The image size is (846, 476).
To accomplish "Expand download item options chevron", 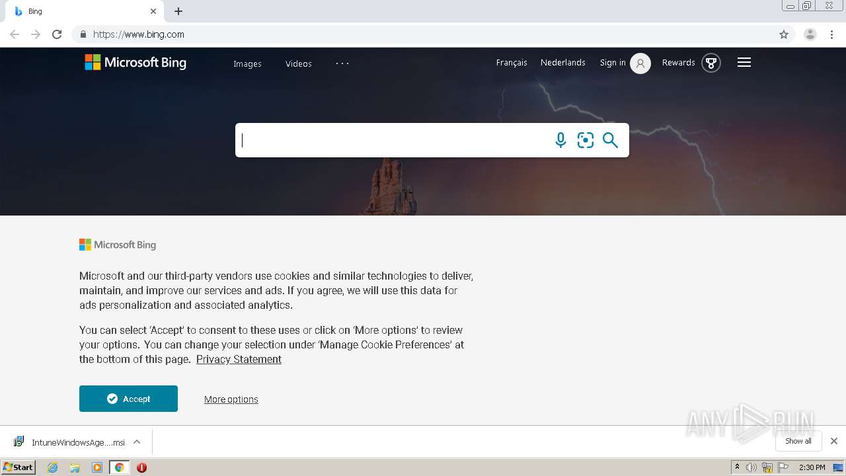I will pos(137,442).
